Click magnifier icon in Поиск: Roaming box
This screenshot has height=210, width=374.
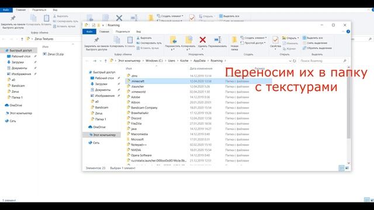[345, 61]
